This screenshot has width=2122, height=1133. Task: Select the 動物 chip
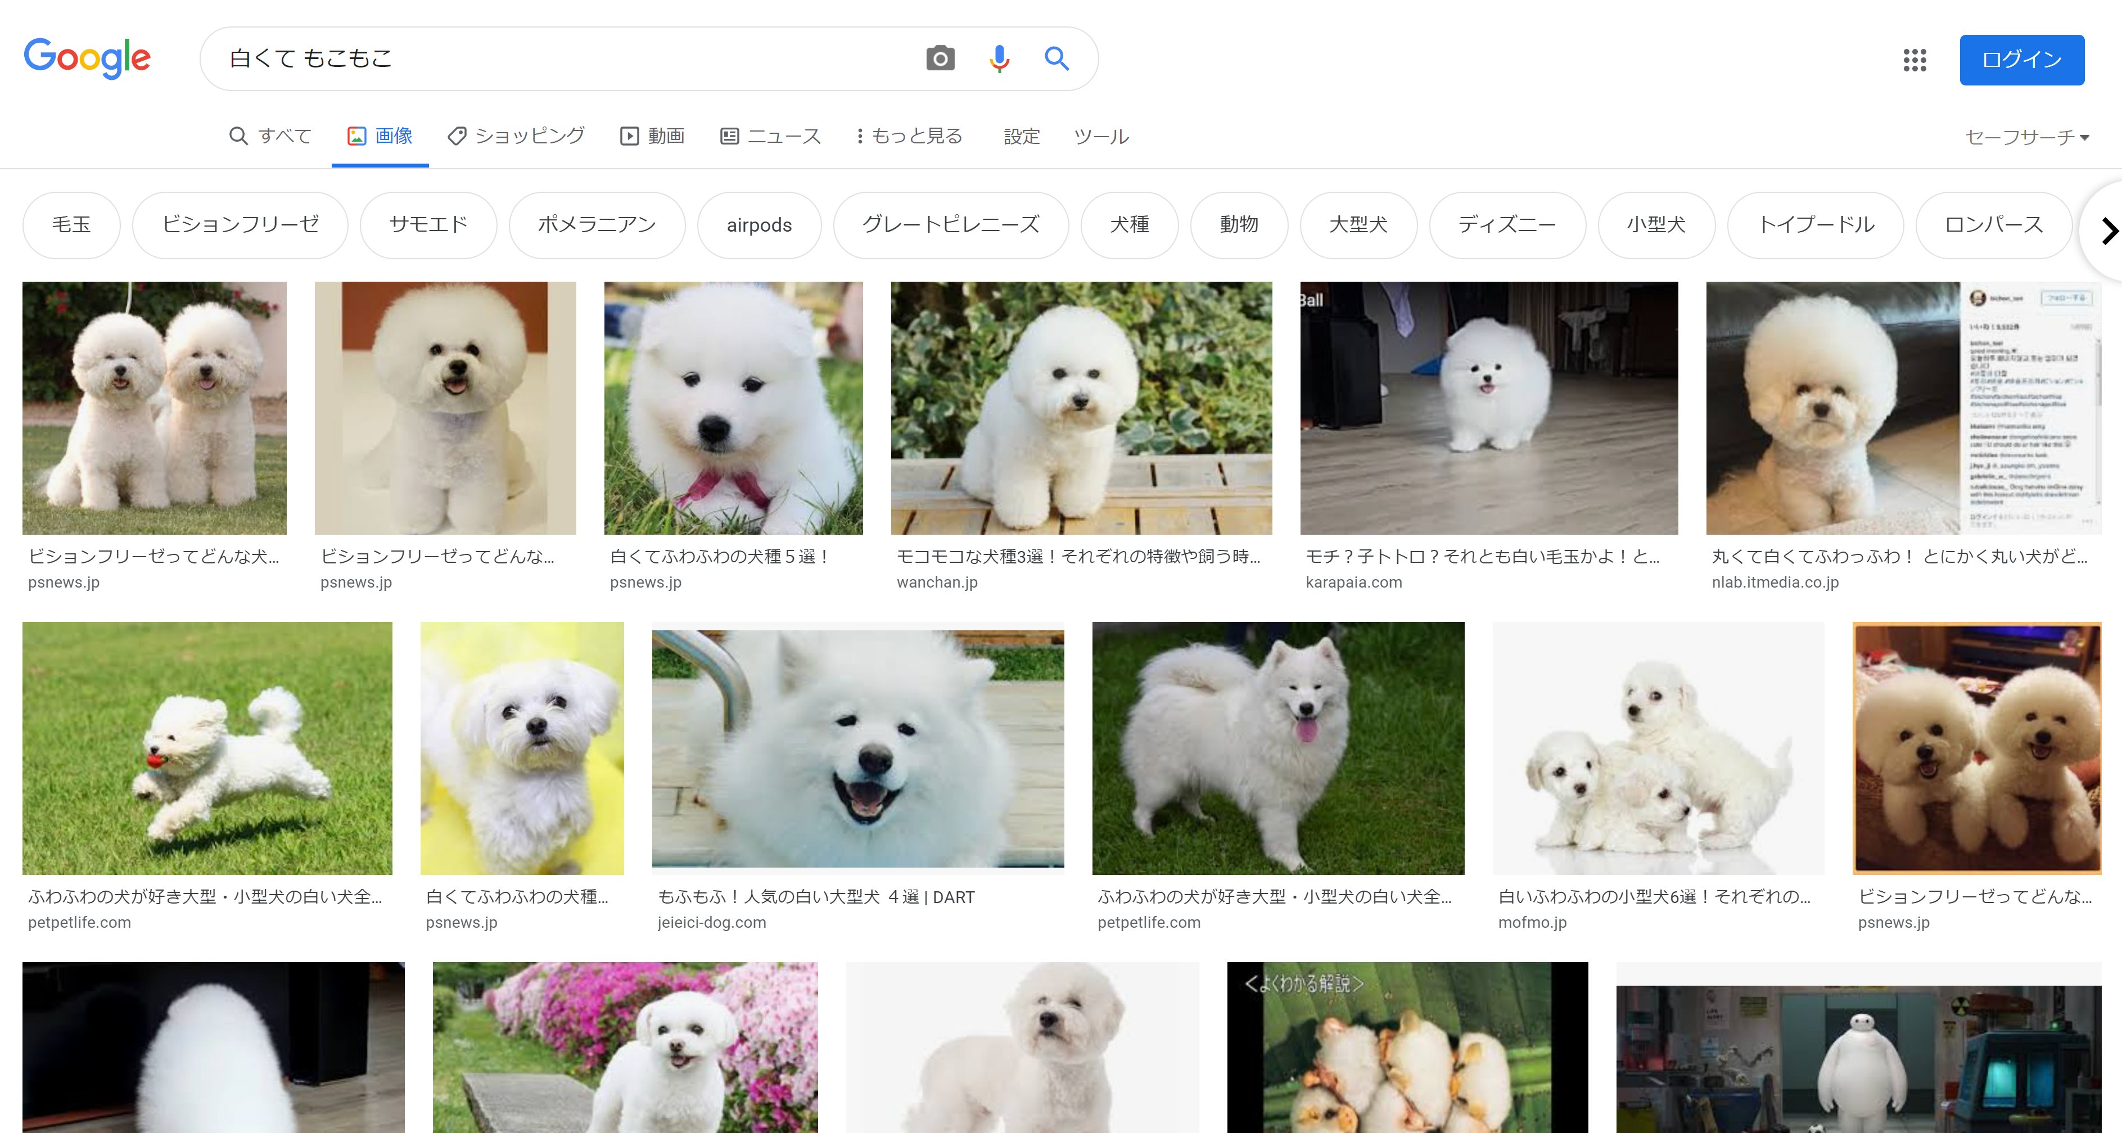[1239, 225]
